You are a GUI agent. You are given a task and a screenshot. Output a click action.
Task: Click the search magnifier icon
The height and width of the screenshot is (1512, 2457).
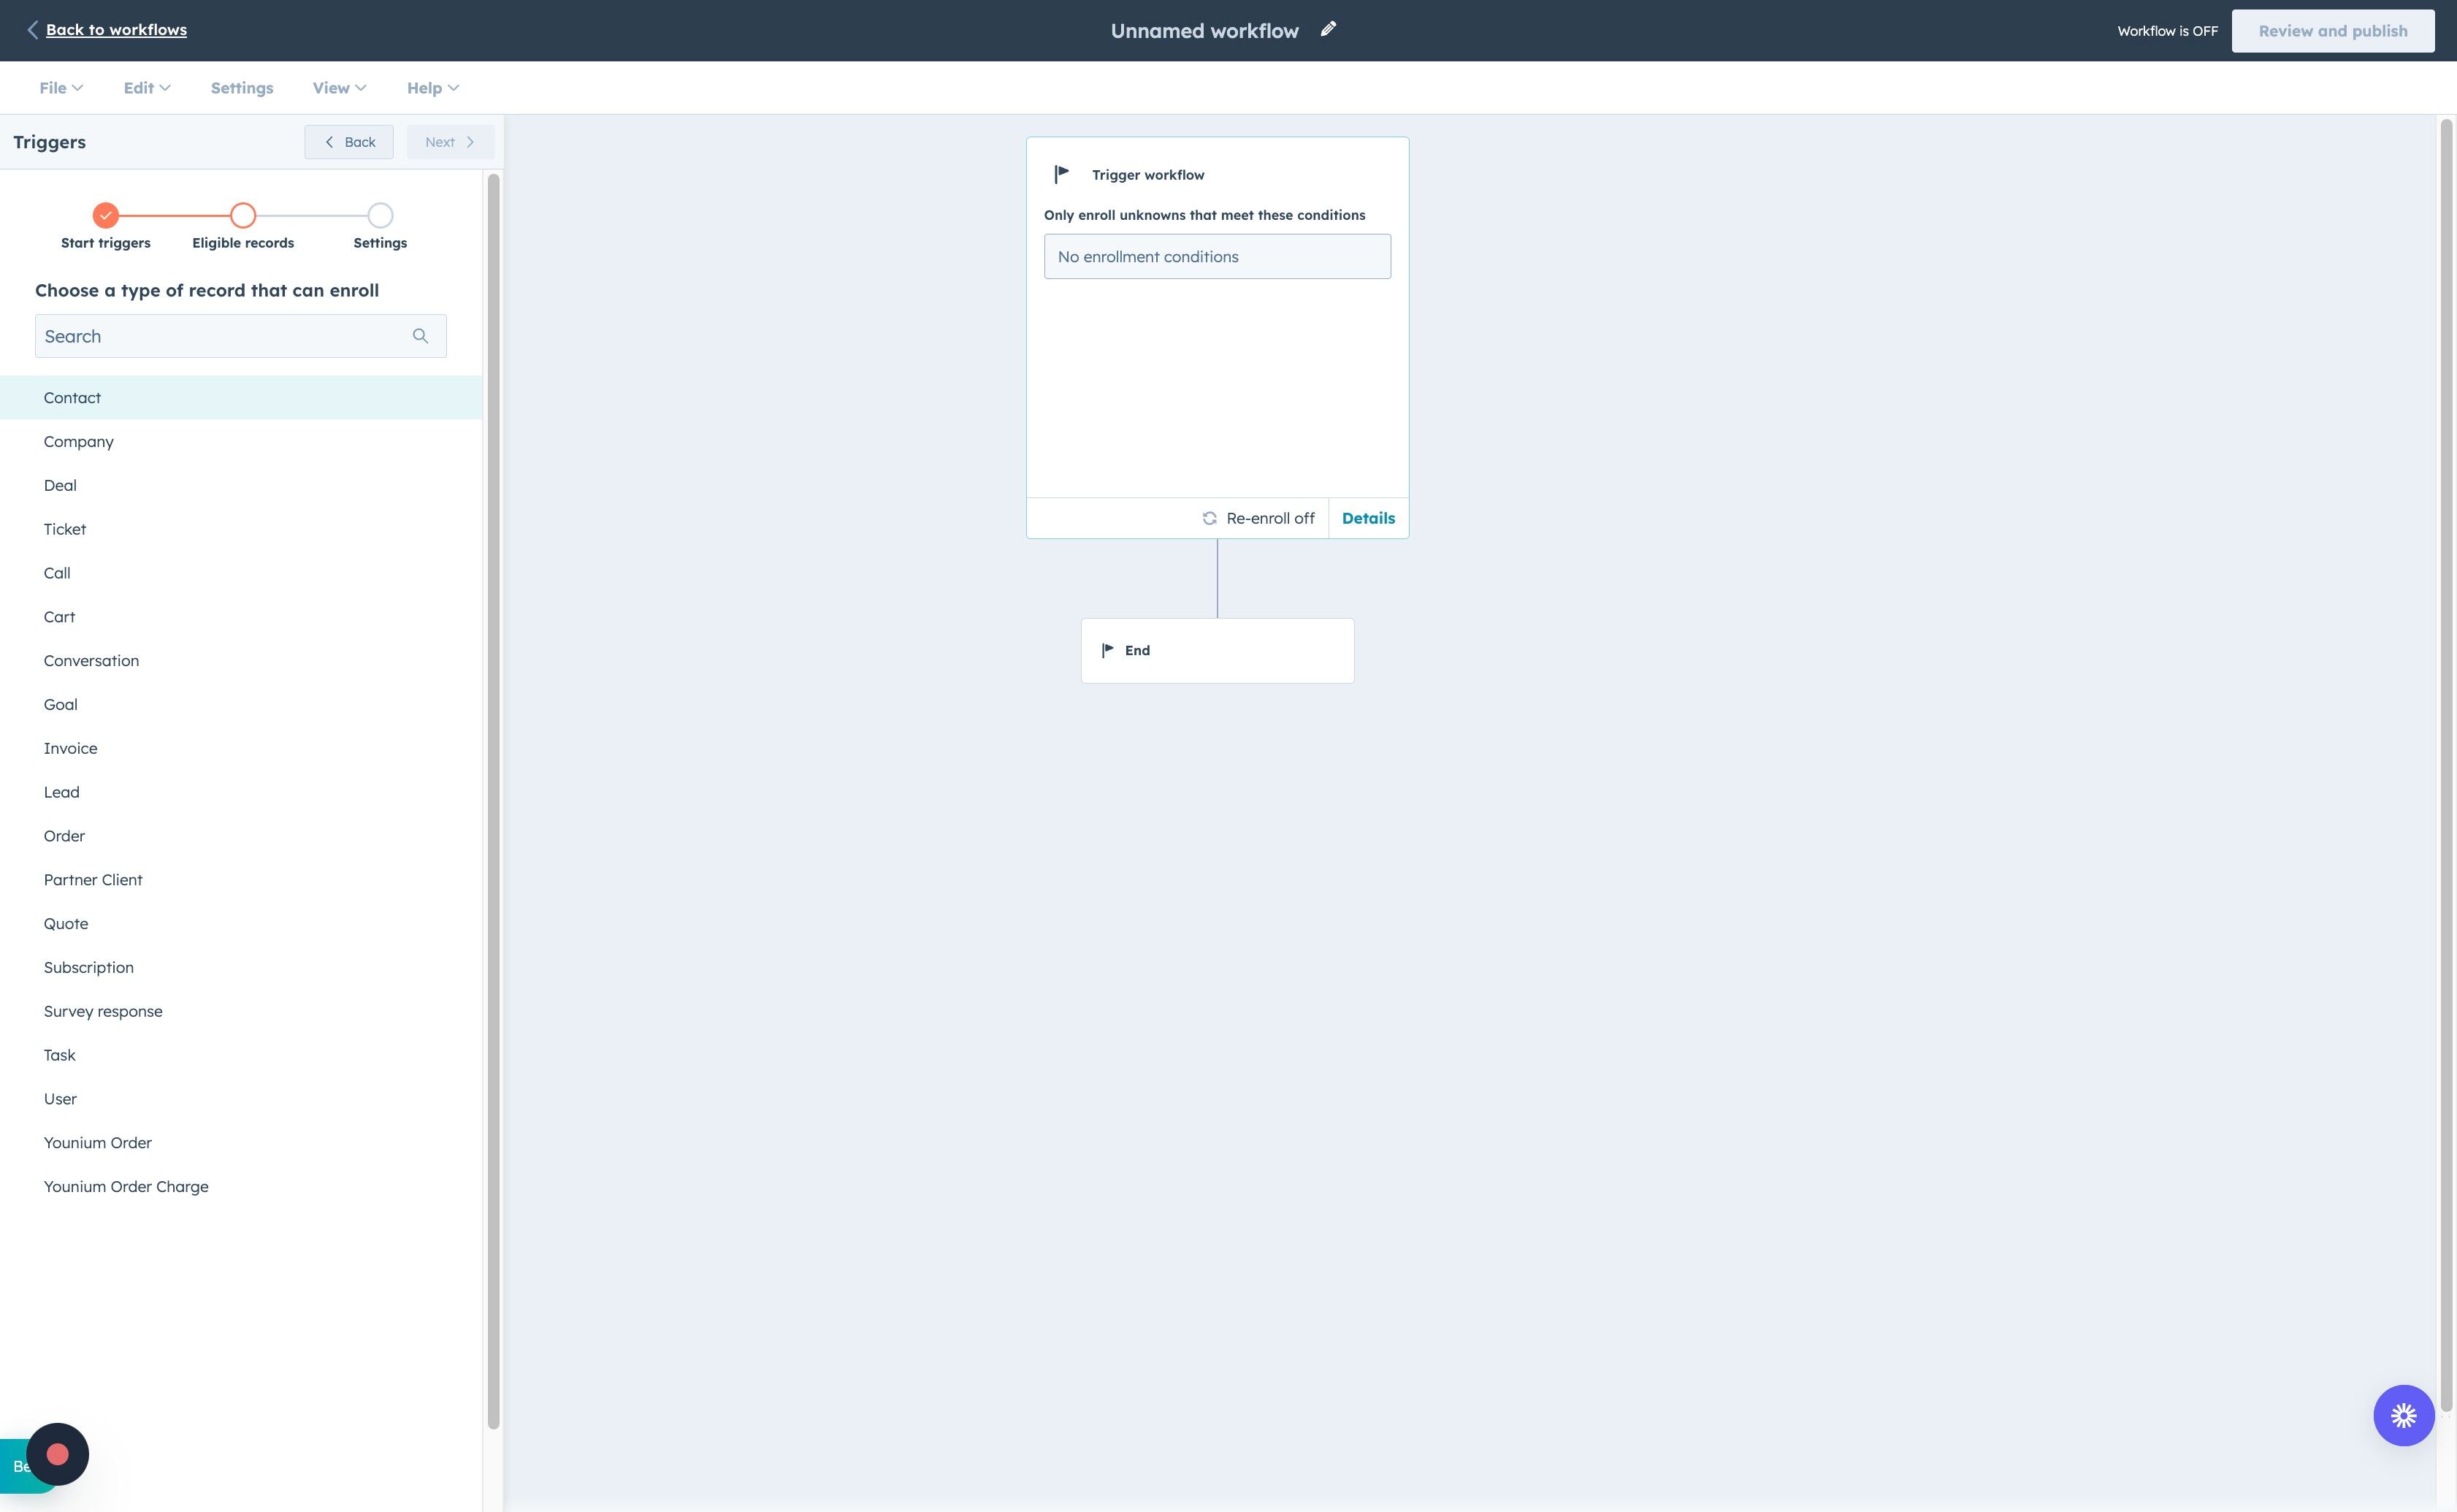[x=420, y=336]
